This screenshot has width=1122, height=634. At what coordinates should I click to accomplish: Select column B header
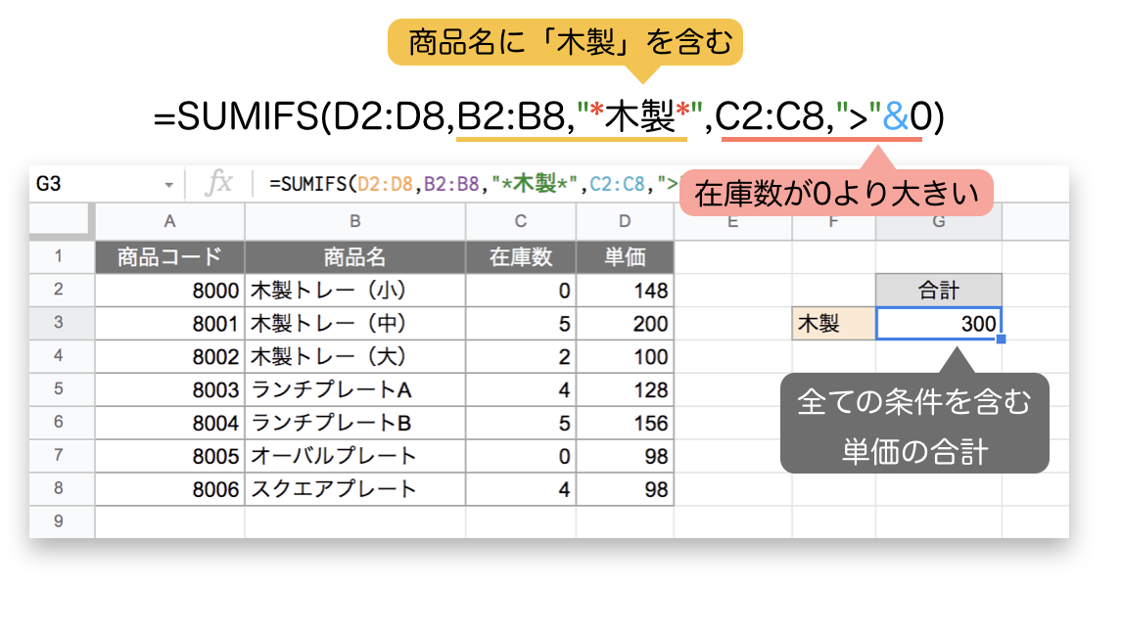point(355,221)
